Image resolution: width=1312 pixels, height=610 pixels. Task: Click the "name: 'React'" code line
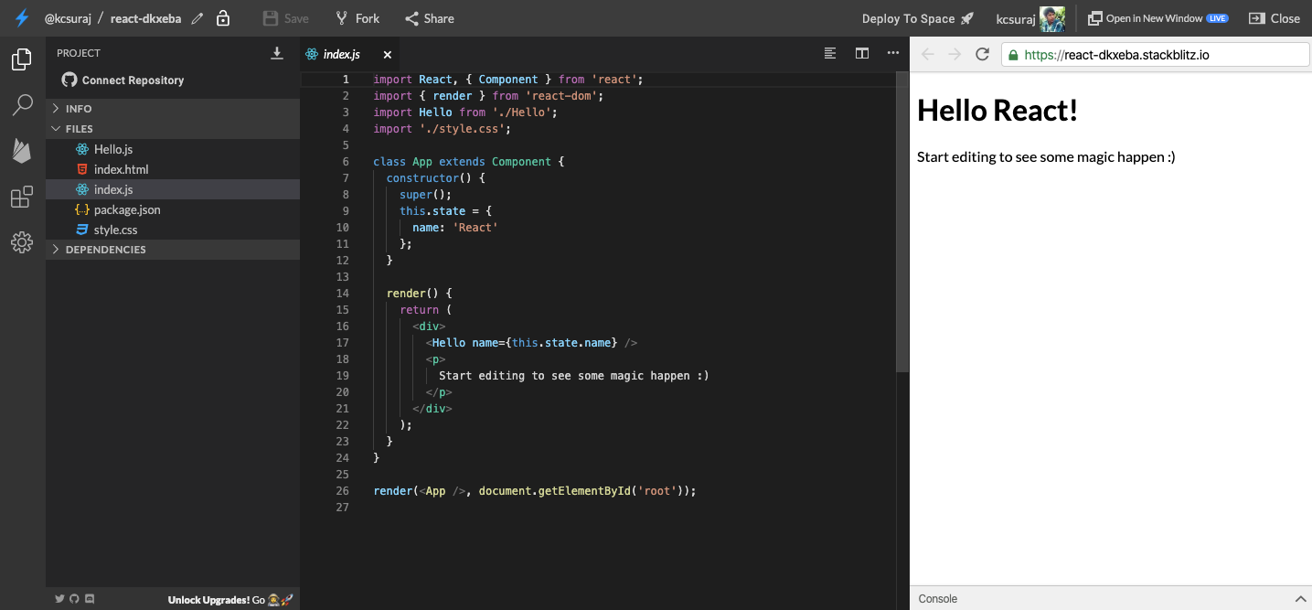tap(455, 228)
